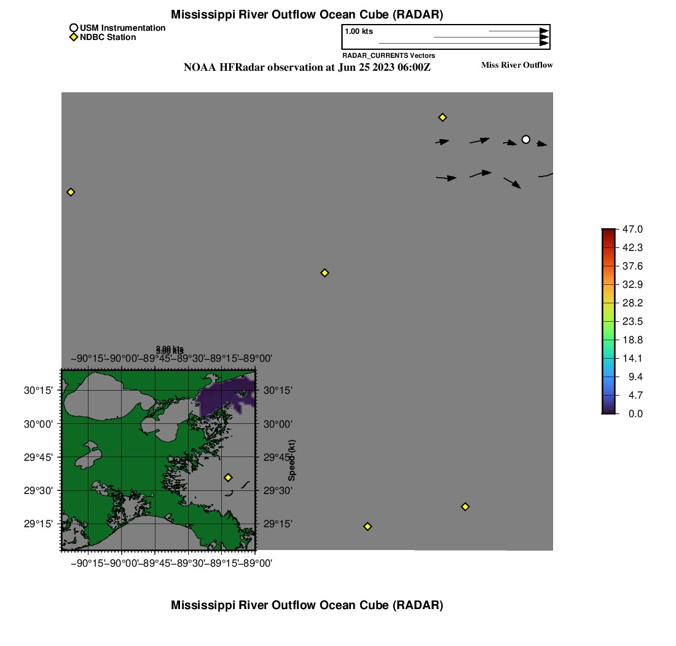
Task: Click the right-side 30°00' latitude label
Action: coord(278,424)
